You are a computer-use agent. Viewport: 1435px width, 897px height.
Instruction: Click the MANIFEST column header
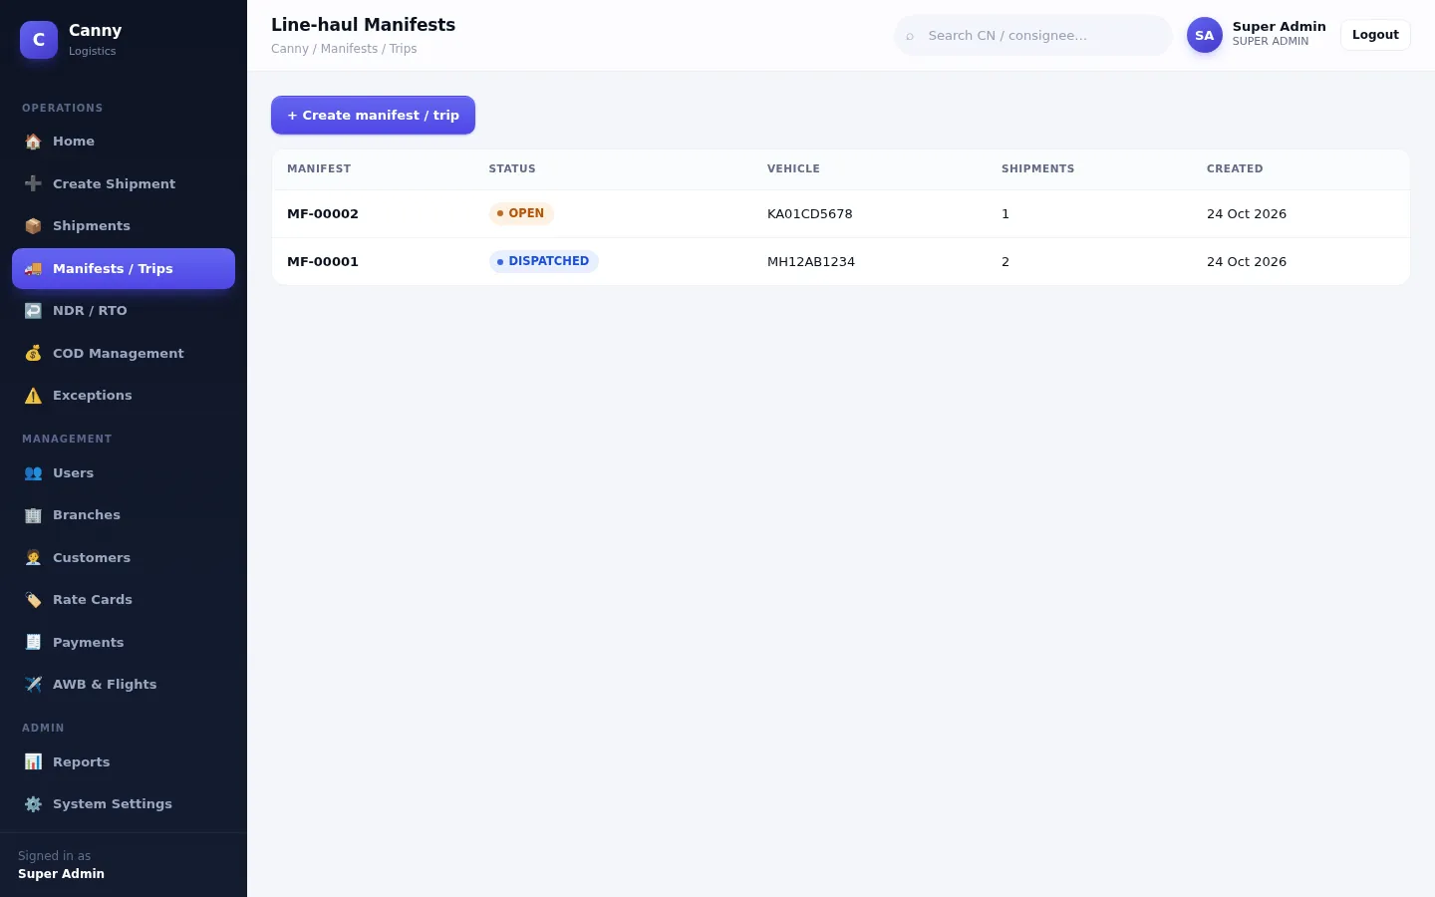(319, 168)
